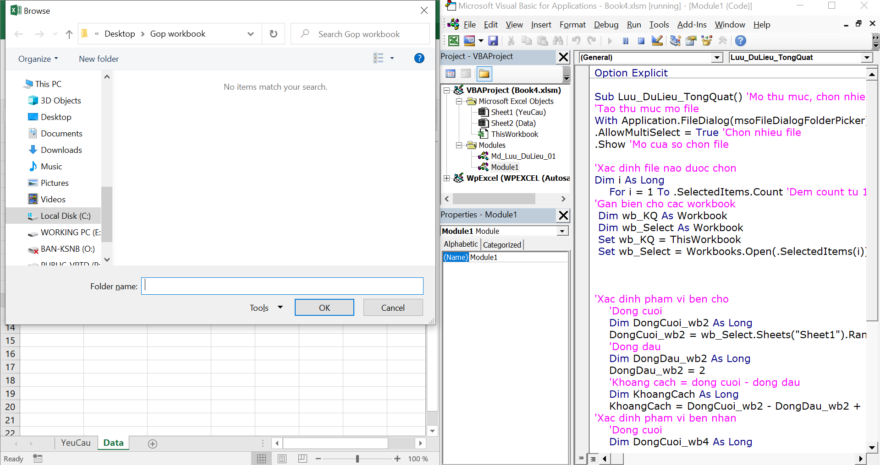This screenshot has width=880, height=465.
Task: Collapse the Modules folder node
Action: point(459,145)
